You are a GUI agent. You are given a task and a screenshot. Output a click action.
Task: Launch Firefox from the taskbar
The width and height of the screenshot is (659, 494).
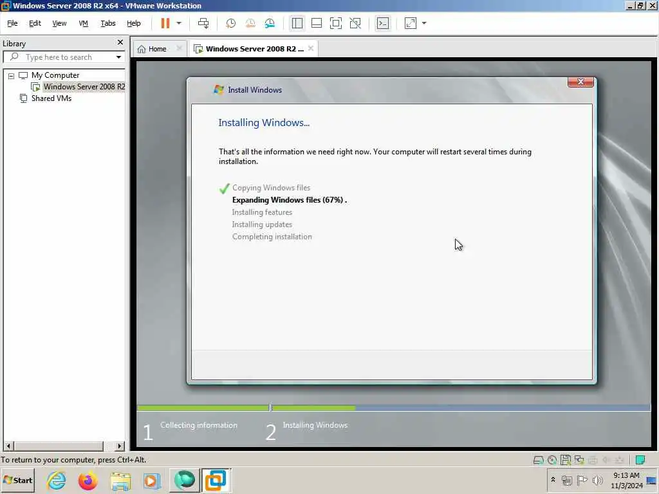88,480
